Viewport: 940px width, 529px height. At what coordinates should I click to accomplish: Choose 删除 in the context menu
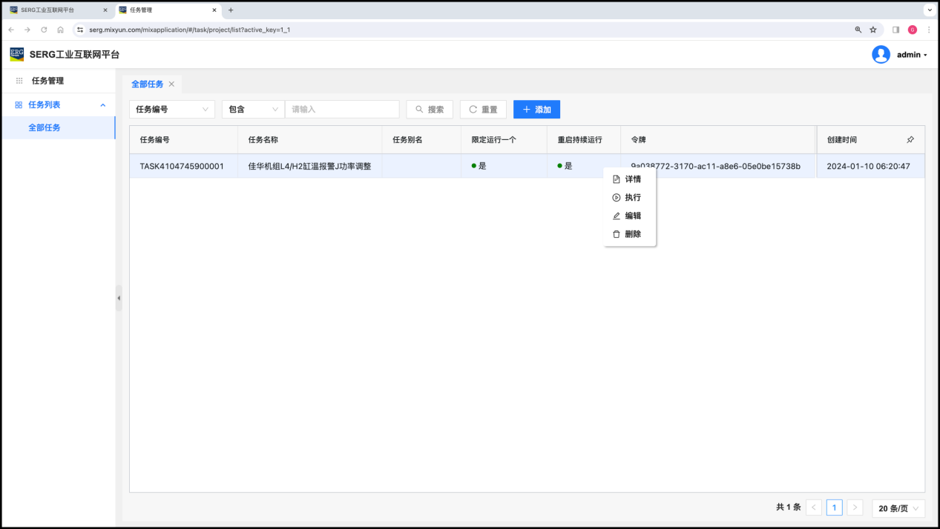(x=627, y=234)
